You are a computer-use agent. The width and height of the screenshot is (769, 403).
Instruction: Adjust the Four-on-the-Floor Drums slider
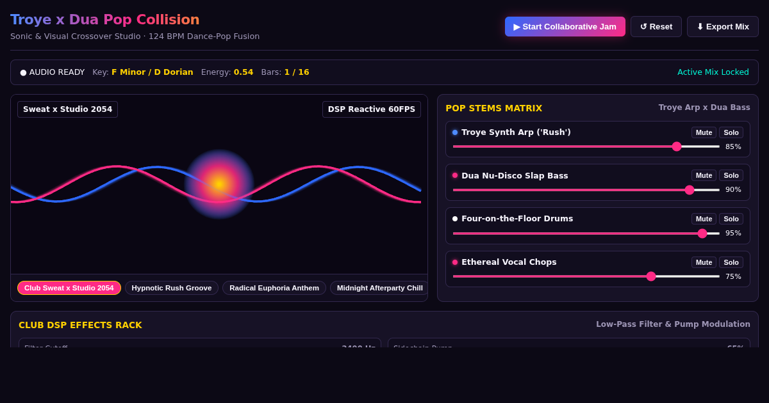586,233
